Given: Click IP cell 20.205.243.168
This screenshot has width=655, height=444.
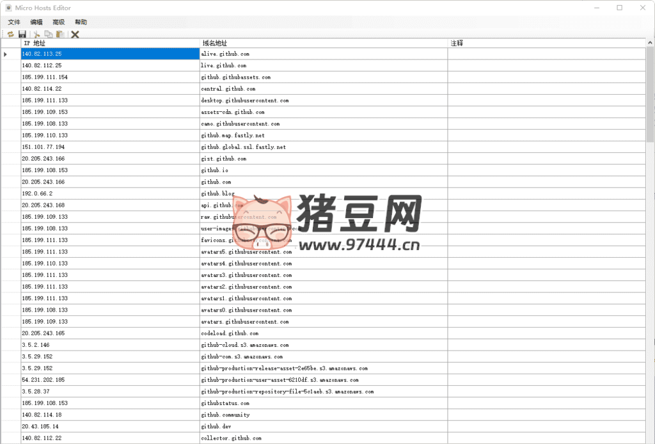Looking at the screenshot, I should pos(110,205).
